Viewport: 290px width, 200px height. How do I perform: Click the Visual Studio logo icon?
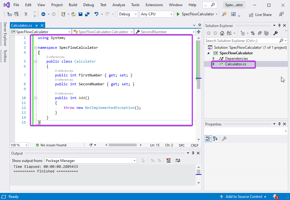pos(7,5)
